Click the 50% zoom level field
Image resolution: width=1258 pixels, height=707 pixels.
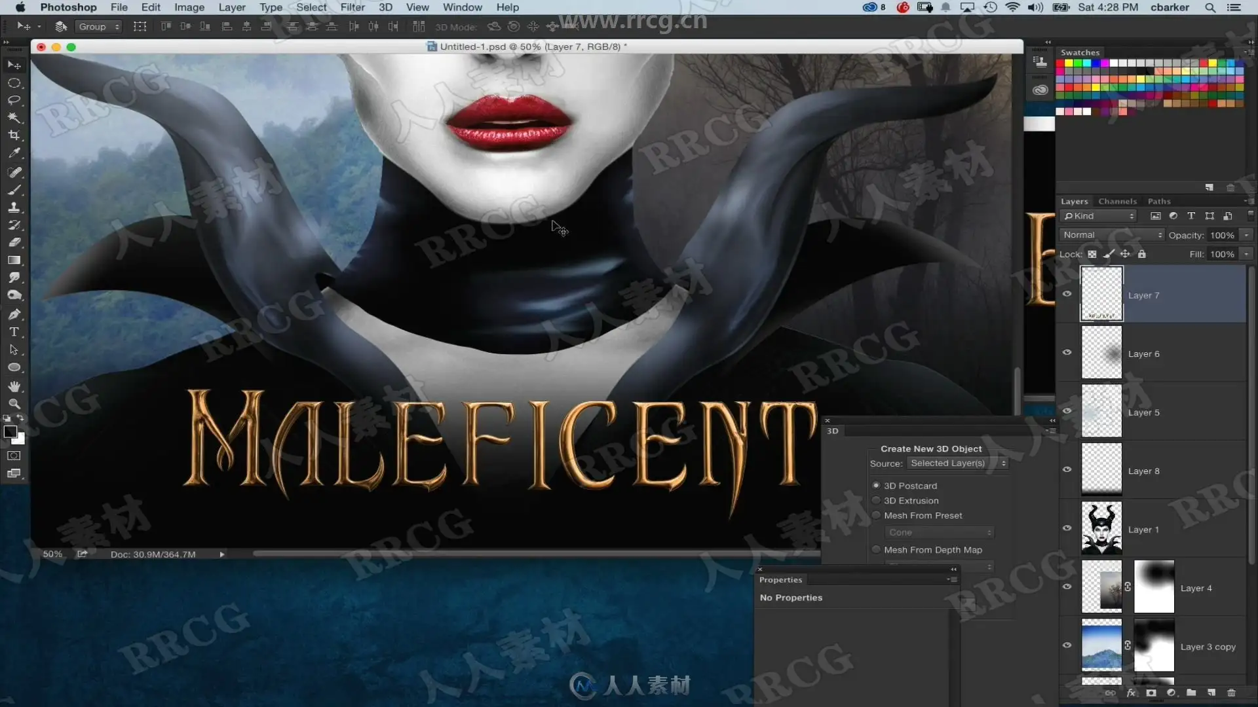click(52, 554)
